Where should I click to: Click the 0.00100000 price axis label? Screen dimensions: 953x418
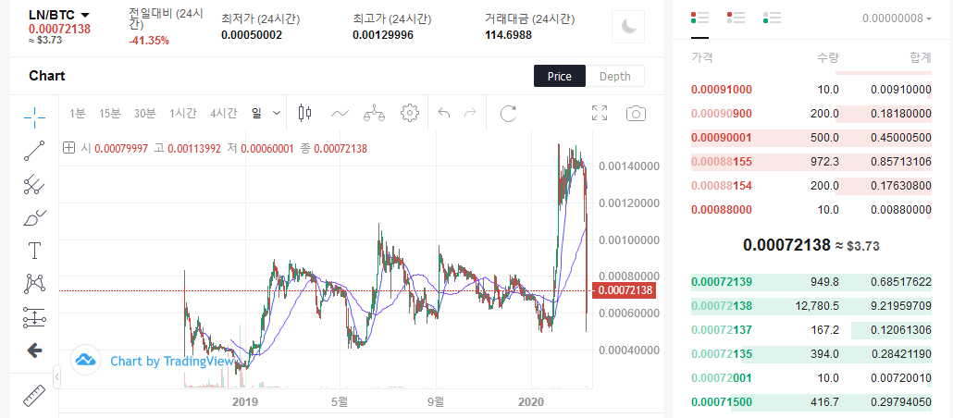click(629, 240)
